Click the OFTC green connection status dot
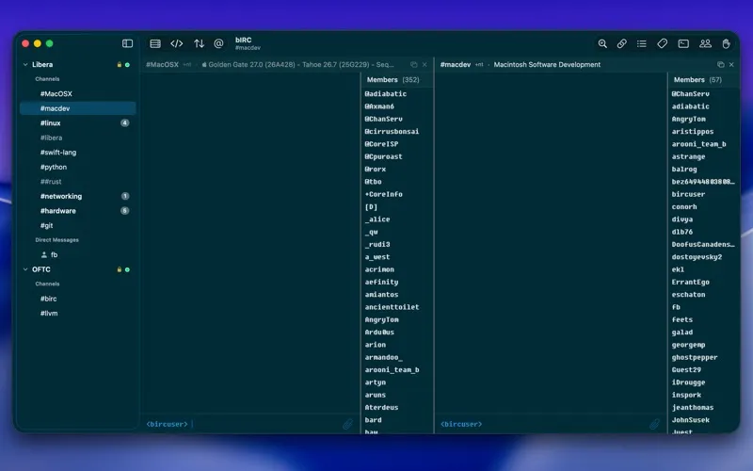 [127, 269]
